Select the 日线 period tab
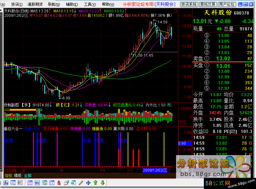Viewport: 256px width, 189px height. coord(185,170)
